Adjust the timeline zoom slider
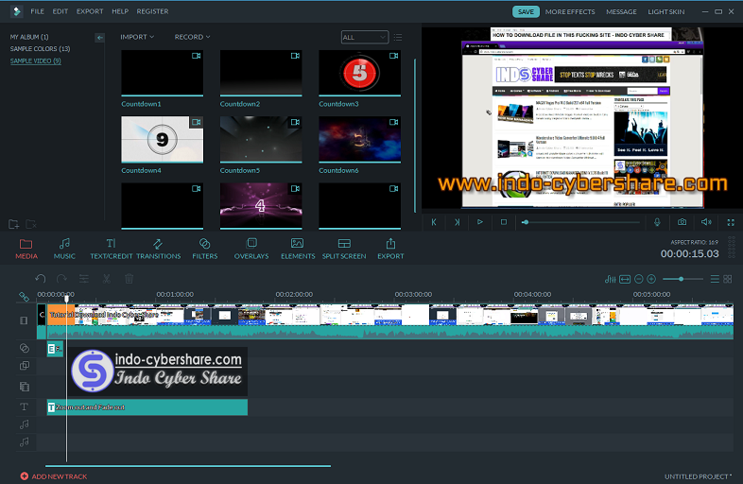 click(x=683, y=279)
